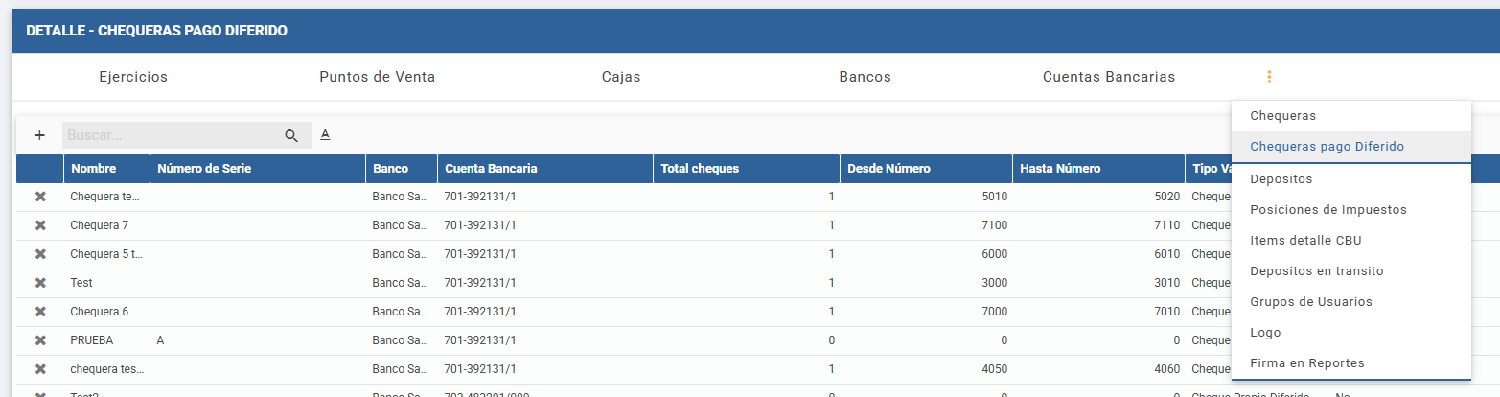Type in the Buscar search field
1500x397 pixels.
pos(173,135)
